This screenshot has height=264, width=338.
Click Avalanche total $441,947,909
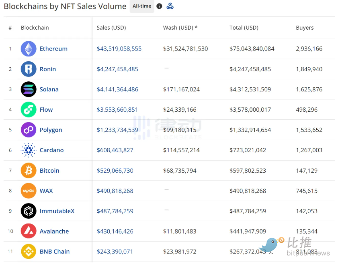[x=248, y=231]
